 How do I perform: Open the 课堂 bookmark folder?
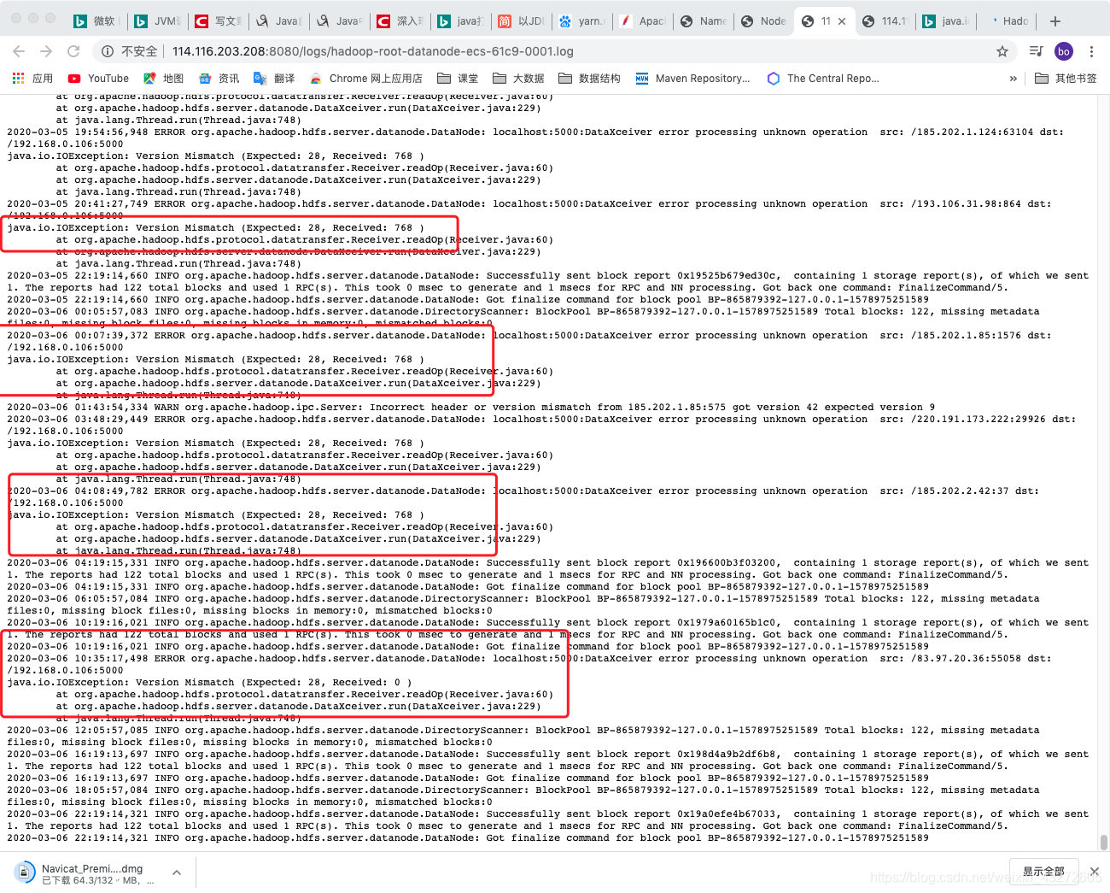click(458, 78)
